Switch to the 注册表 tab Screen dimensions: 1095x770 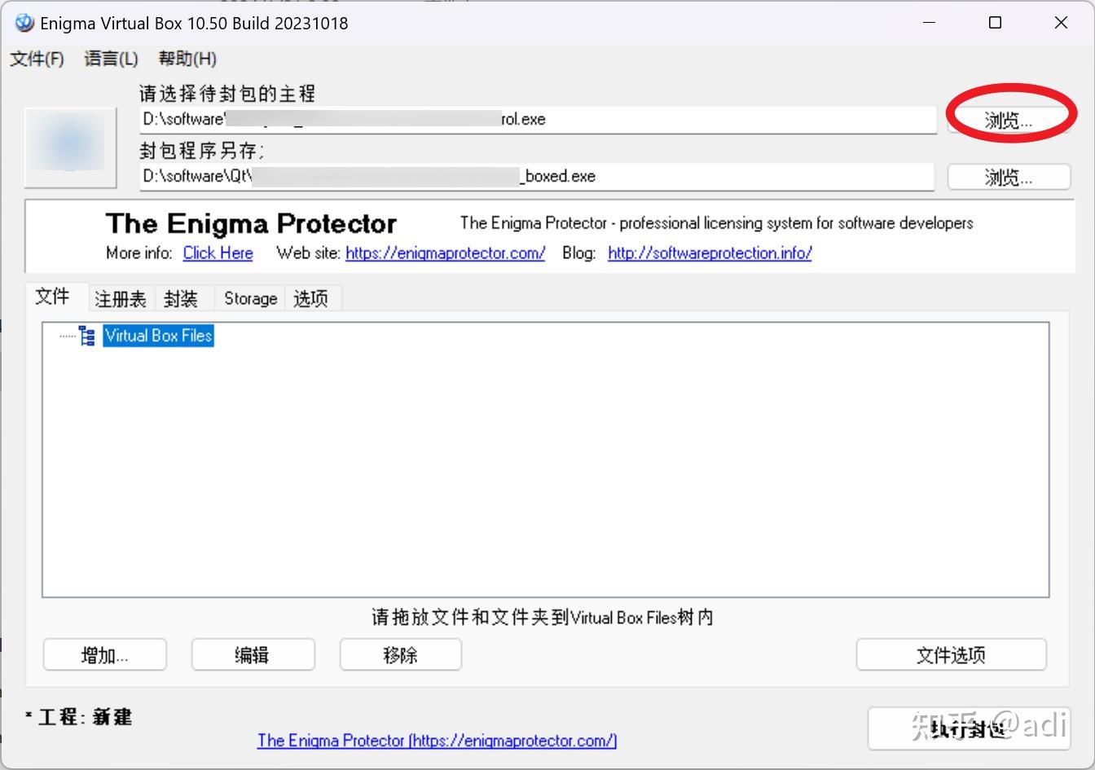121,298
